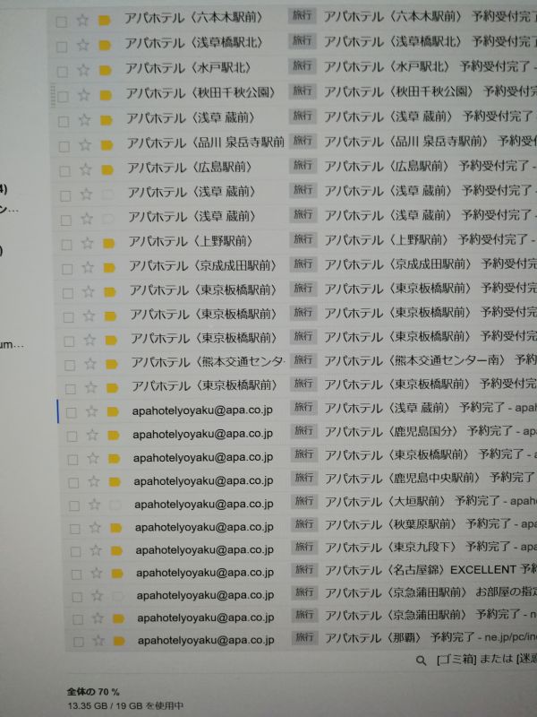Open subject アパホテル〈六本木駅前〉 予約受付
This screenshot has height=717, width=537.
(430, 17)
